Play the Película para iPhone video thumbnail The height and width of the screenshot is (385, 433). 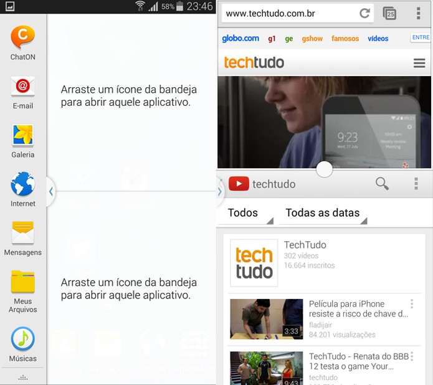click(x=267, y=319)
